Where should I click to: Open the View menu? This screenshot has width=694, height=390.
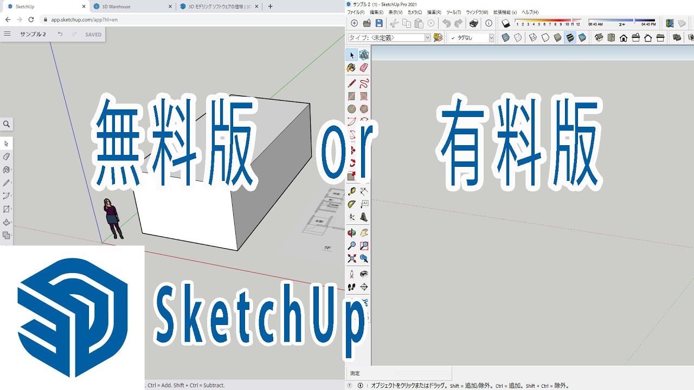click(x=395, y=12)
